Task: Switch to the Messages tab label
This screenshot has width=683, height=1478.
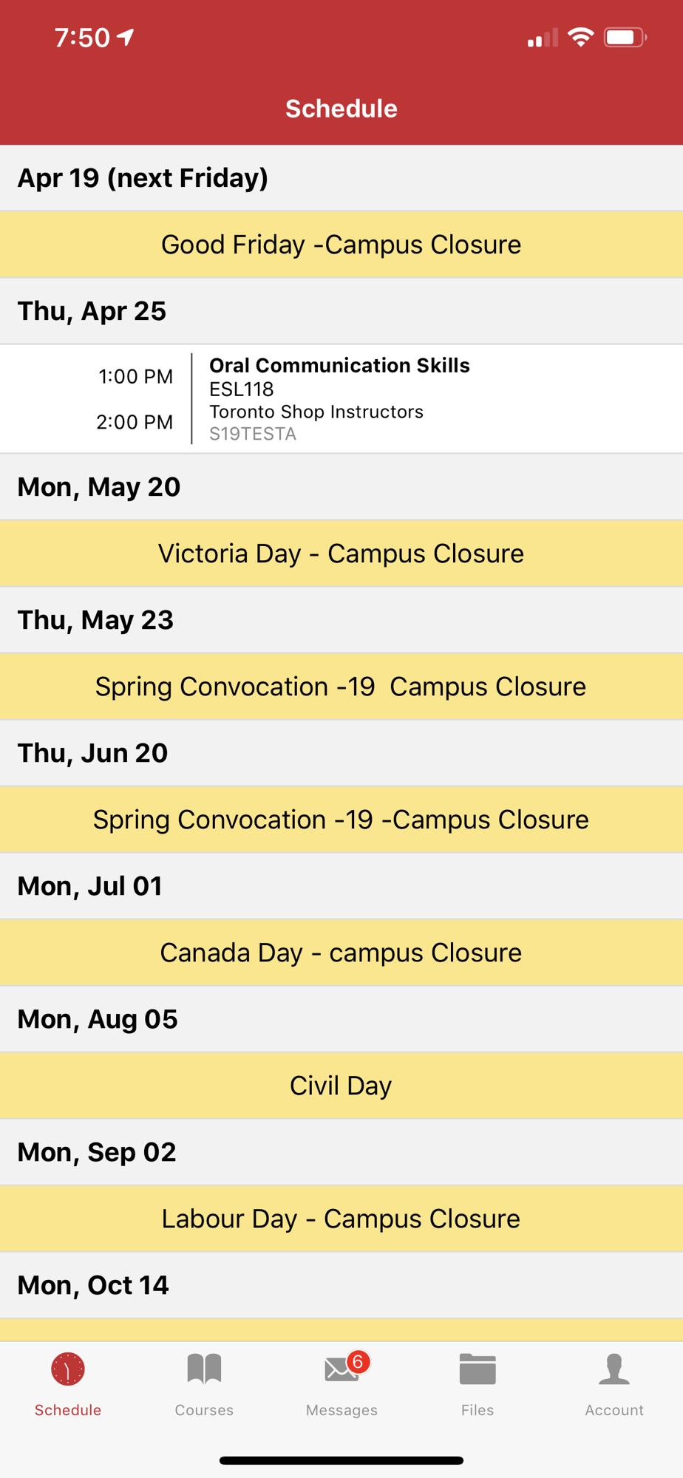Action: 341,1410
